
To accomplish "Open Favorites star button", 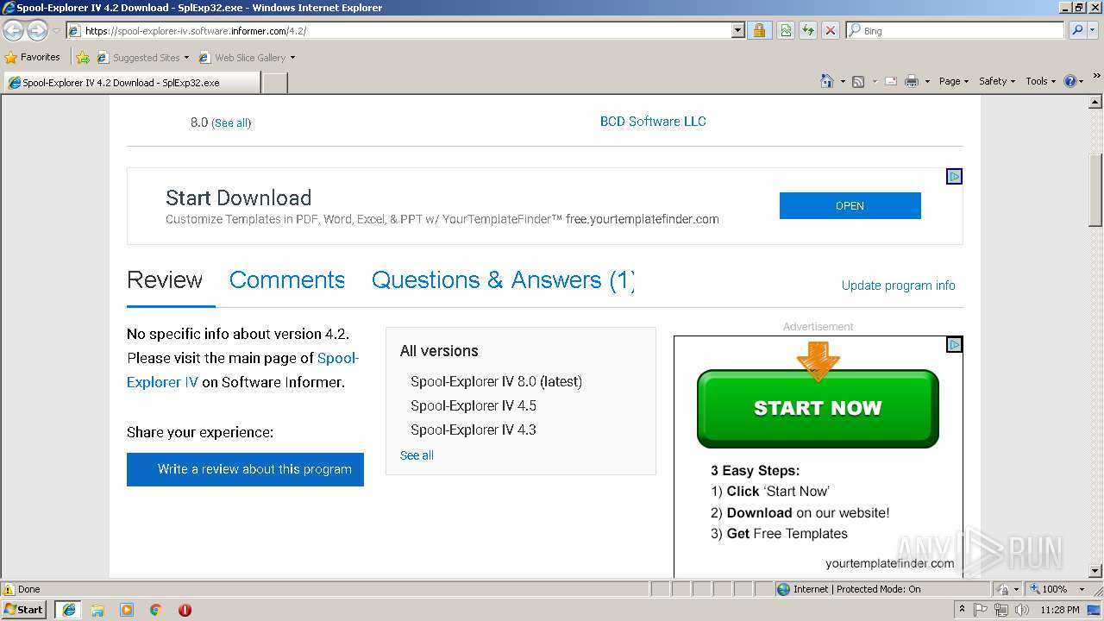I will tap(33, 58).
